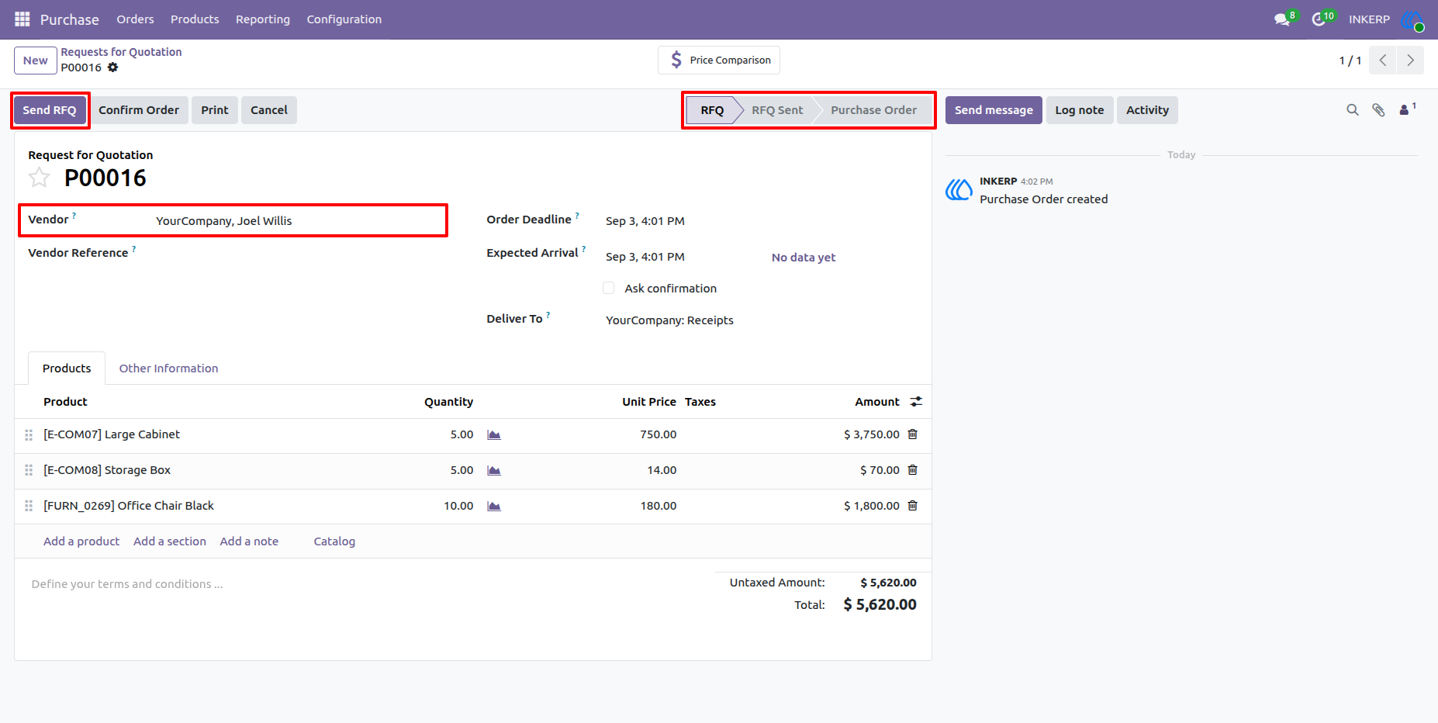
Task: Open the gear actions menu beside P00016
Action: click(x=113, y=67)
